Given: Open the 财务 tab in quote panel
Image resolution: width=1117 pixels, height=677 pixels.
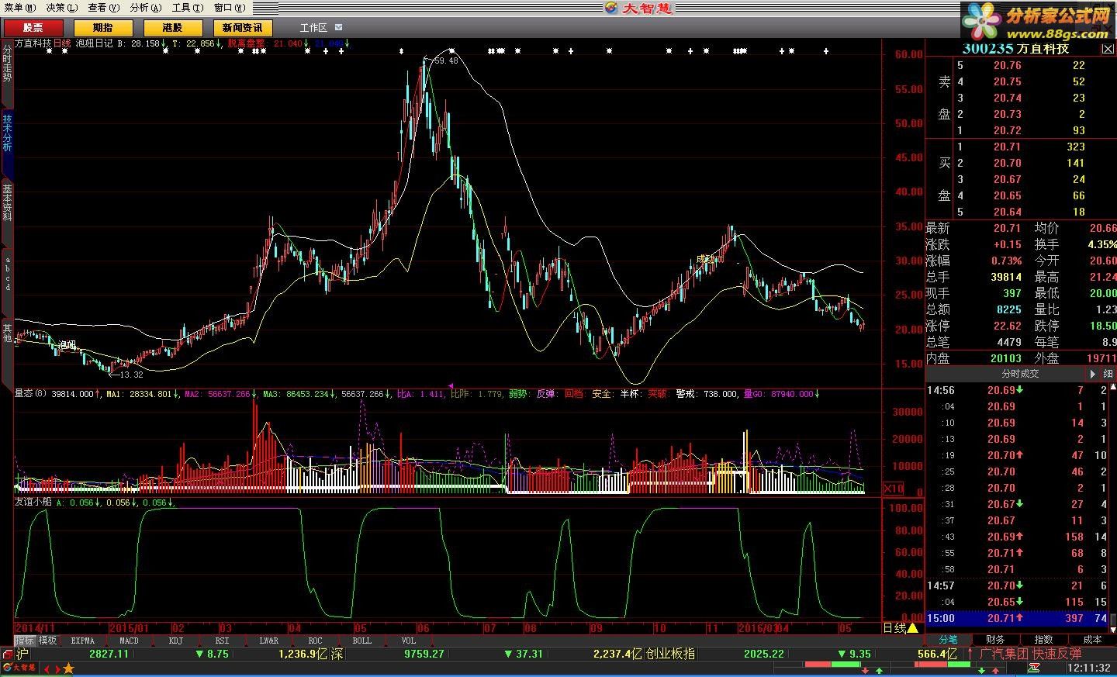Looking at the screenshot, I should (995, 640).
